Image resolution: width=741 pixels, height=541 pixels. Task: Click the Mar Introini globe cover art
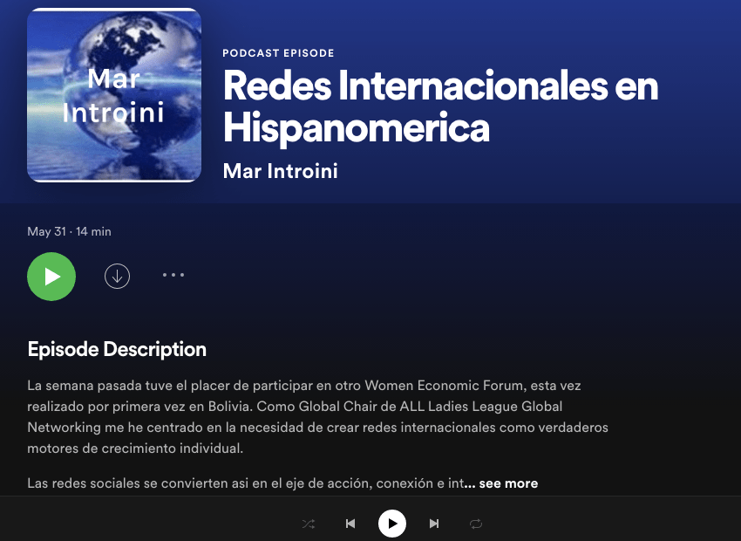(x=114, y=94)
